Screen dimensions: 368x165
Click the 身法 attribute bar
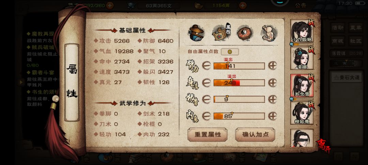click(239, 83)
